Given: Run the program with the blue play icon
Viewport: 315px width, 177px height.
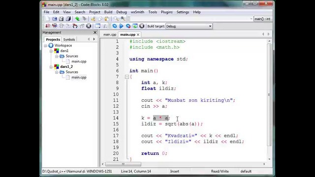Looking at the screenshot, I should click(x=122, y=26).
